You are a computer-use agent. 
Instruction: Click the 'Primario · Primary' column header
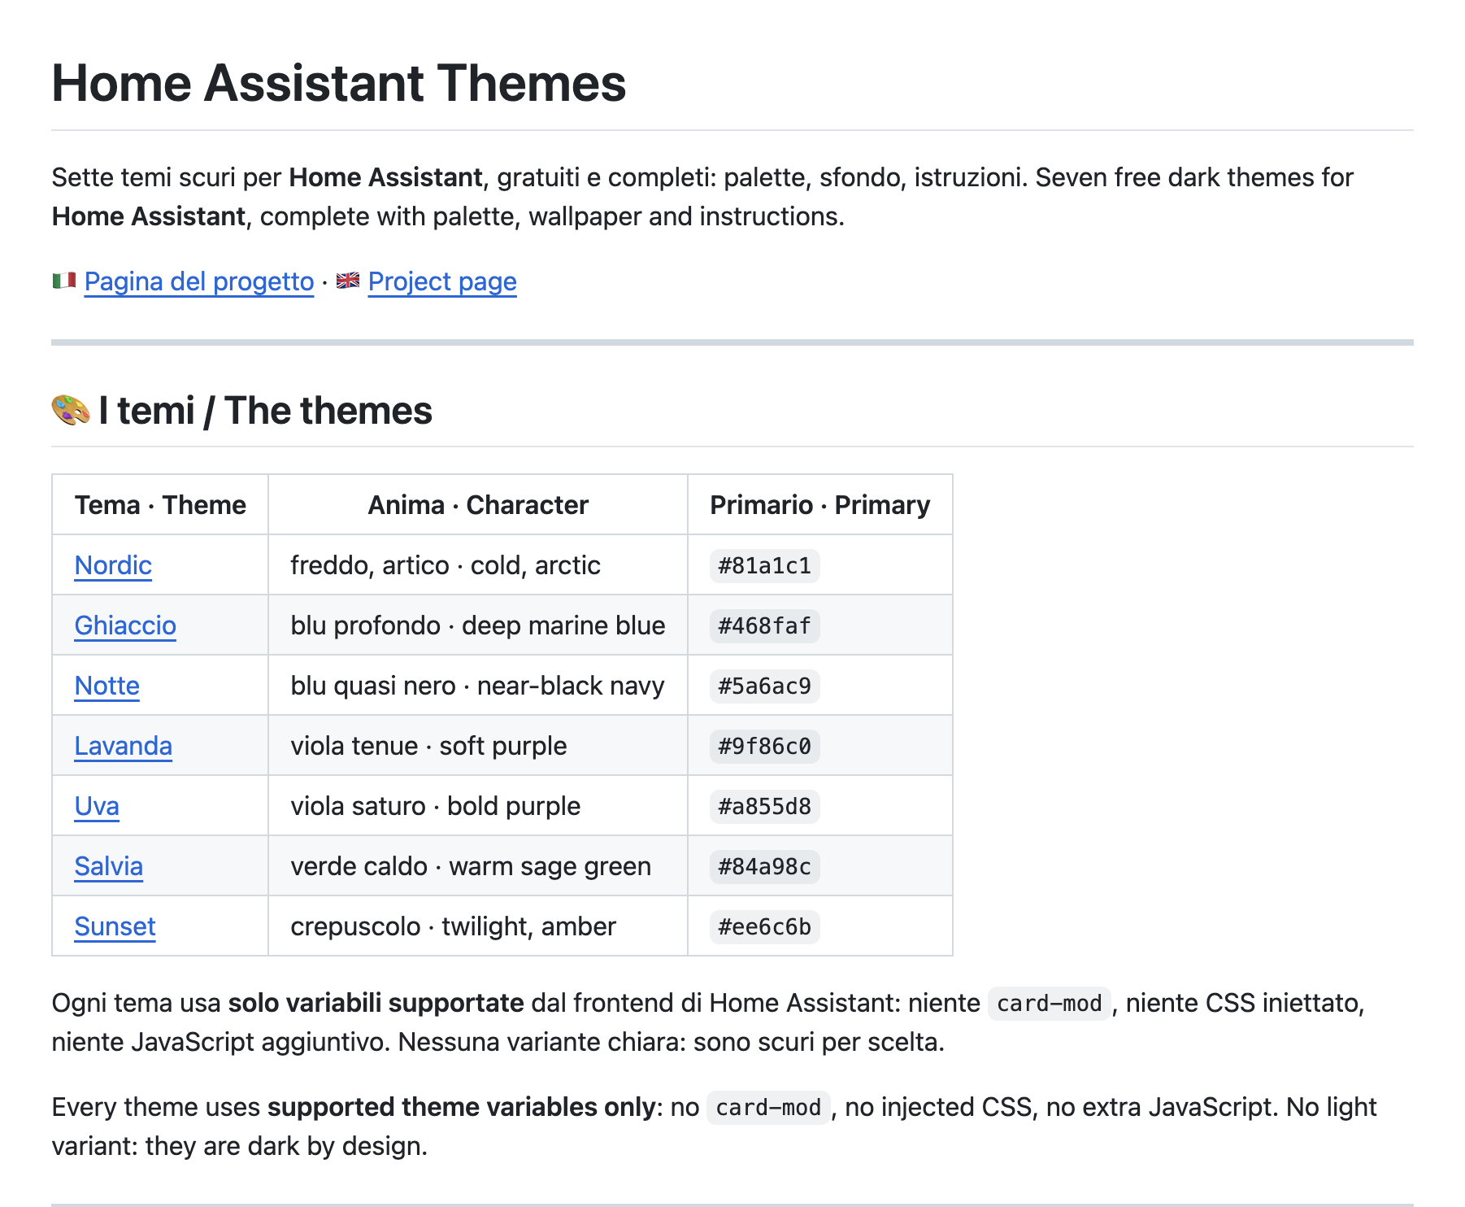point(820,505)
